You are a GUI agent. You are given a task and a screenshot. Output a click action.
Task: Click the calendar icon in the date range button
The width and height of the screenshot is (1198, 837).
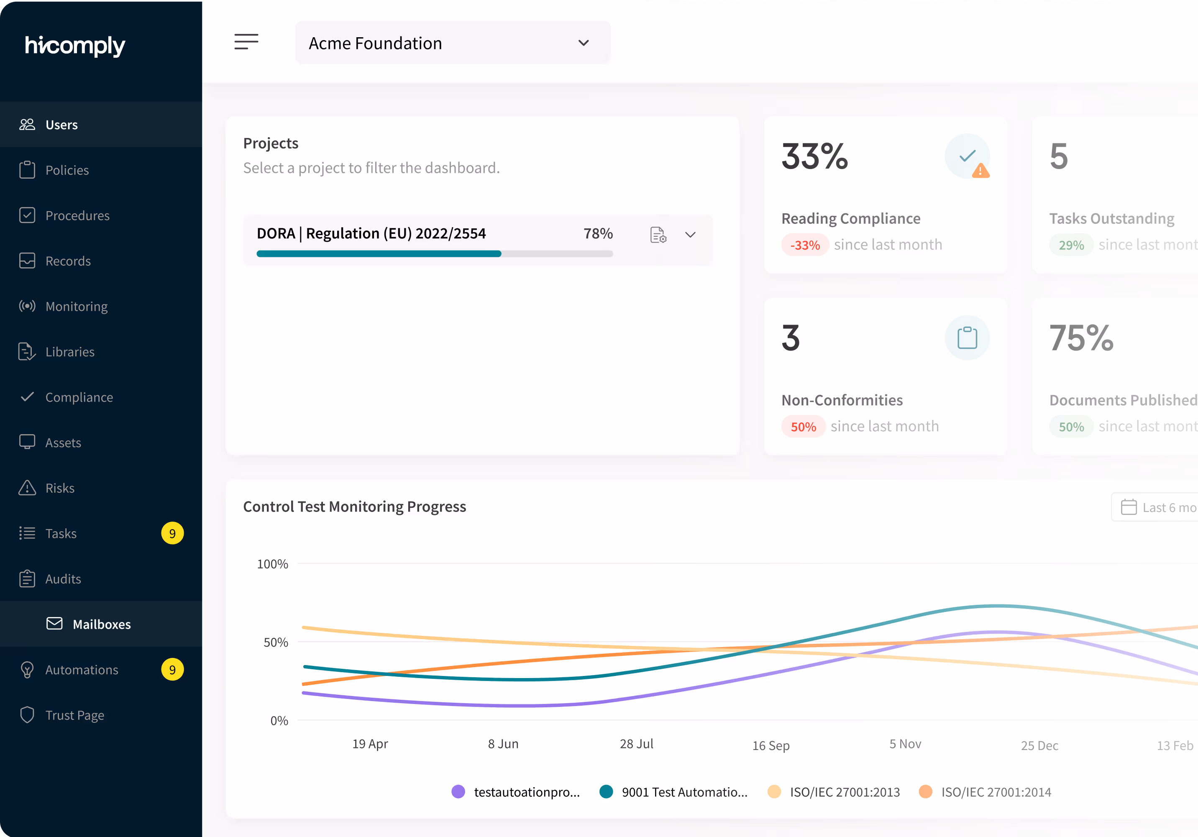pos(1130,507)
